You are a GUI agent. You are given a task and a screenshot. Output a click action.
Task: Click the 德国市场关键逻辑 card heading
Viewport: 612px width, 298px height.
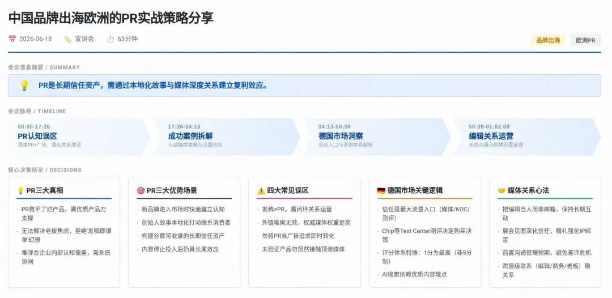click(415, 191)
